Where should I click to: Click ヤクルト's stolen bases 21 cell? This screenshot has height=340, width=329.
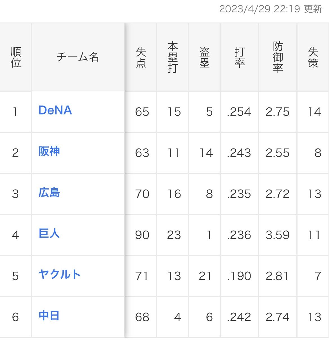[204, 276]
